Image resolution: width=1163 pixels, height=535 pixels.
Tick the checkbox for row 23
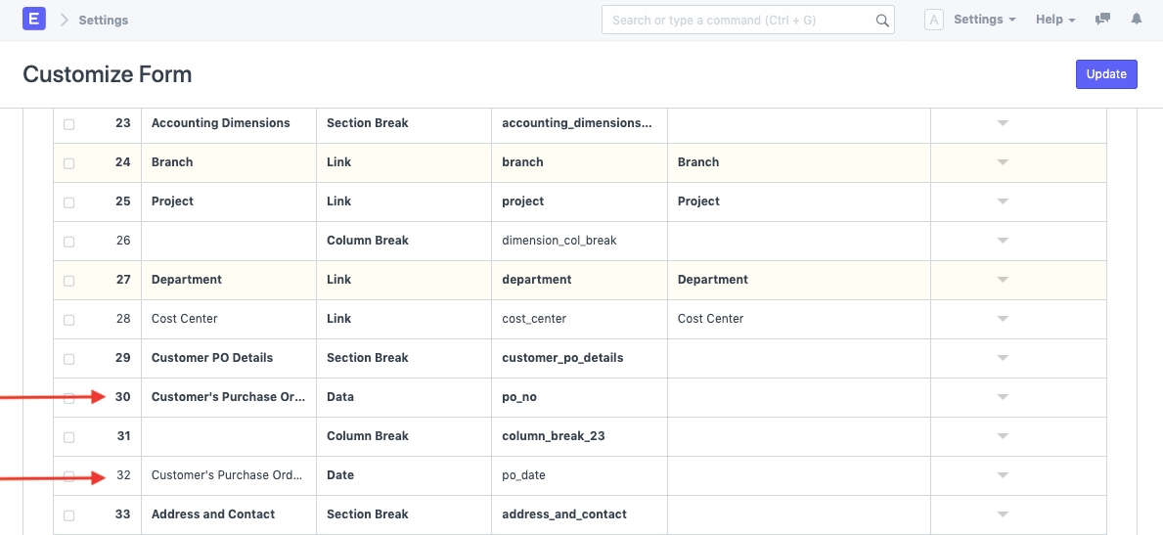click(68, 124)
